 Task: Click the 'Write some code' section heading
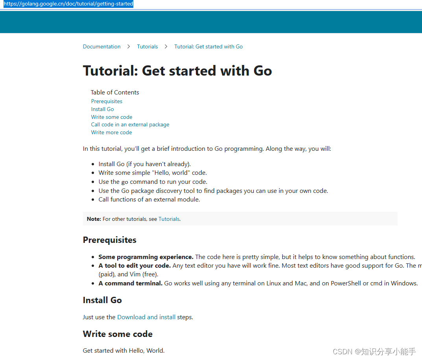(118, 334)
